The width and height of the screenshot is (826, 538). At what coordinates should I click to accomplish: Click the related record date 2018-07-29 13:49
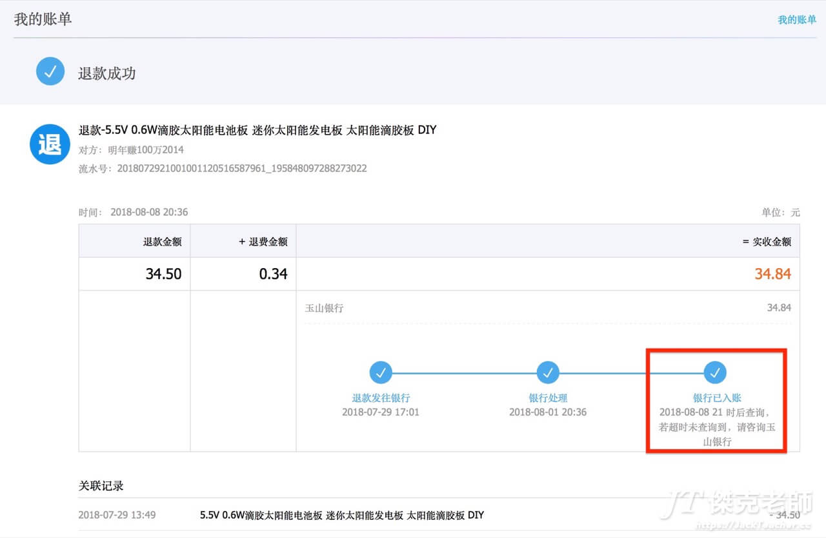point(117,515)
